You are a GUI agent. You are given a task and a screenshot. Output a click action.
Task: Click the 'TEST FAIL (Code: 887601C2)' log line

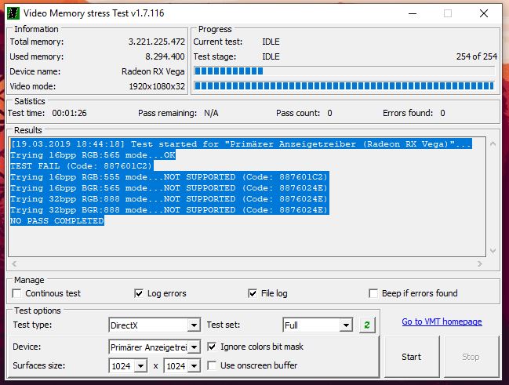[x=81, y=166]
